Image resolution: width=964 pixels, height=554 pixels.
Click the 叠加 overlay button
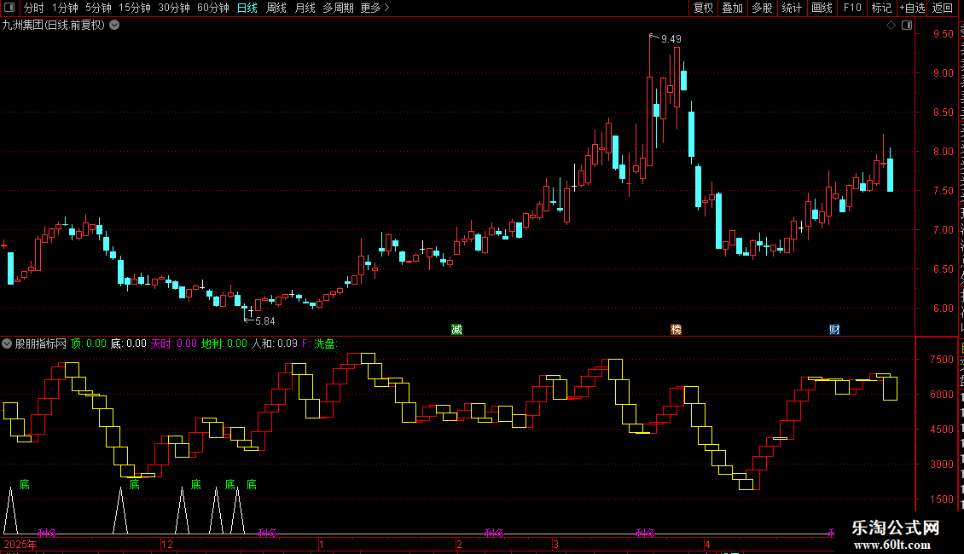[733, 8]
